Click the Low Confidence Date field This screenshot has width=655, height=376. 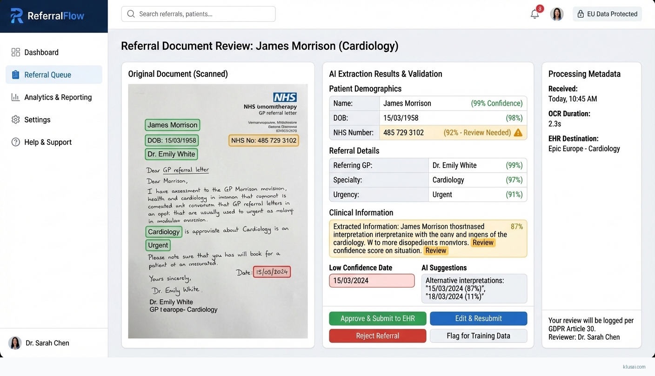click(371, 281)
